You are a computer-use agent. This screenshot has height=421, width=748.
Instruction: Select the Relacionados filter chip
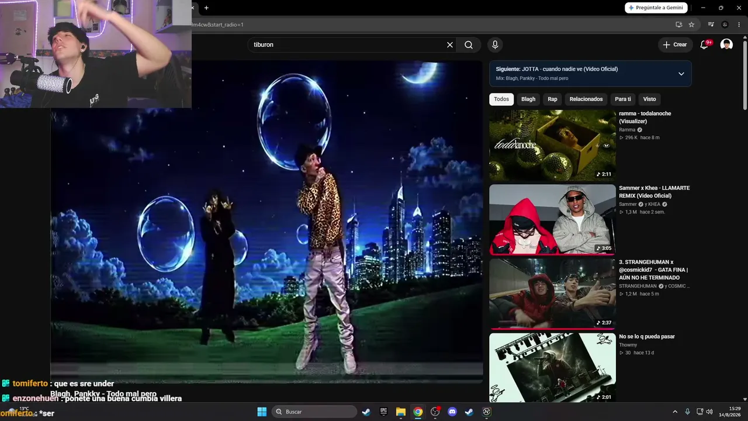point(586,99)
